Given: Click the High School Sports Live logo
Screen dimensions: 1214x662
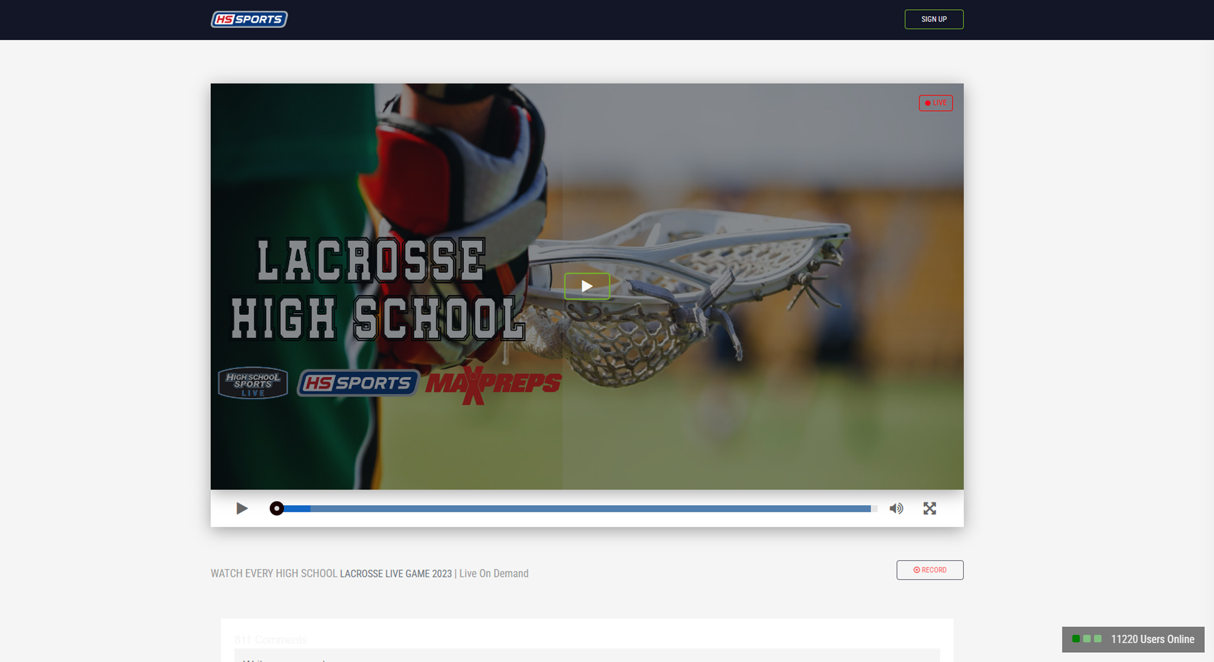Looking at the screenshot, I should pos(253,383).
